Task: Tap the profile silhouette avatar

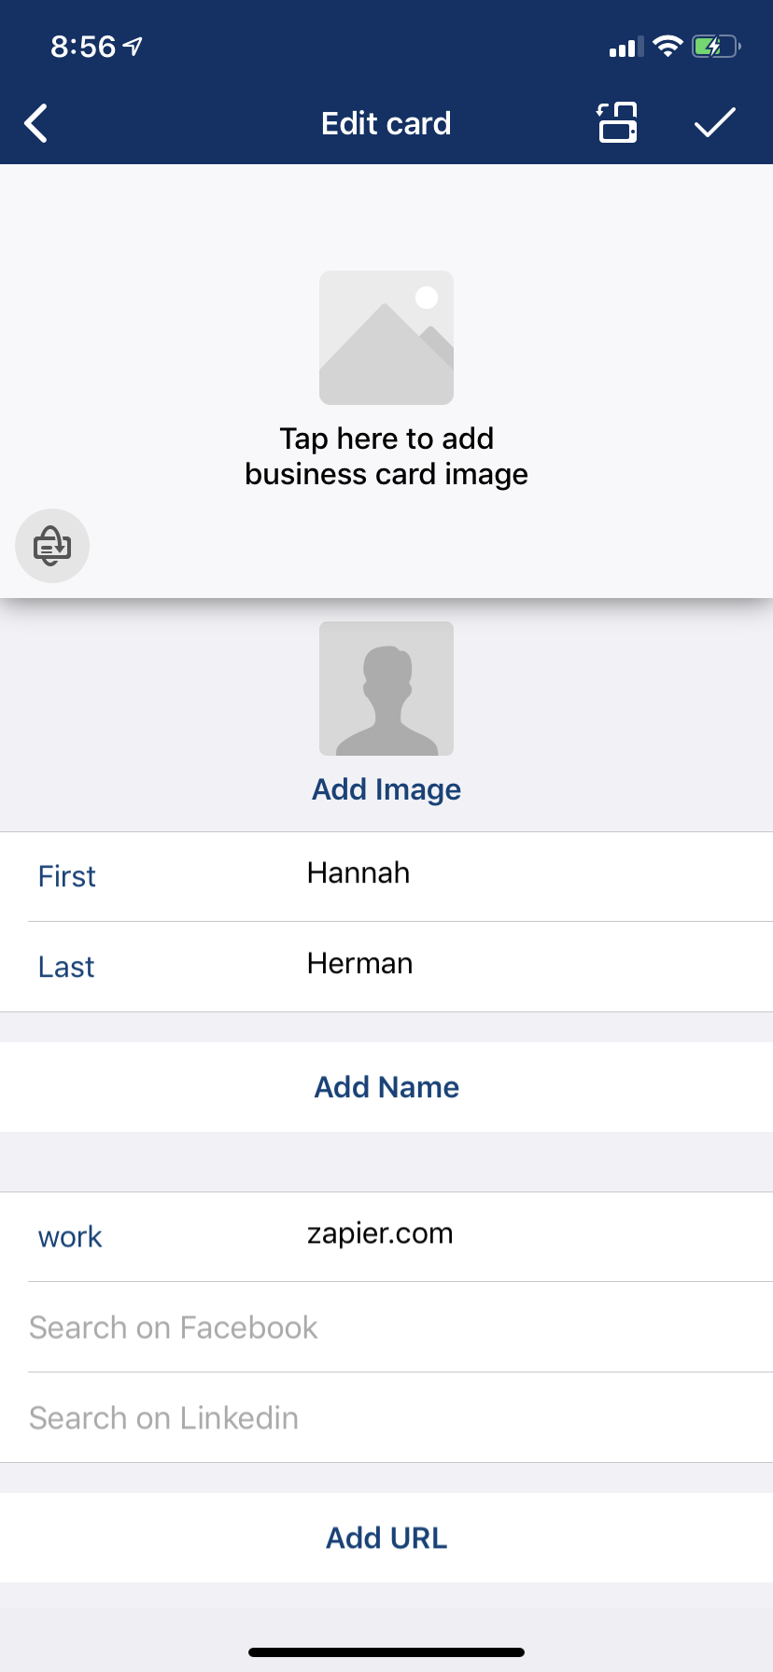Action: tap(386, 689)
